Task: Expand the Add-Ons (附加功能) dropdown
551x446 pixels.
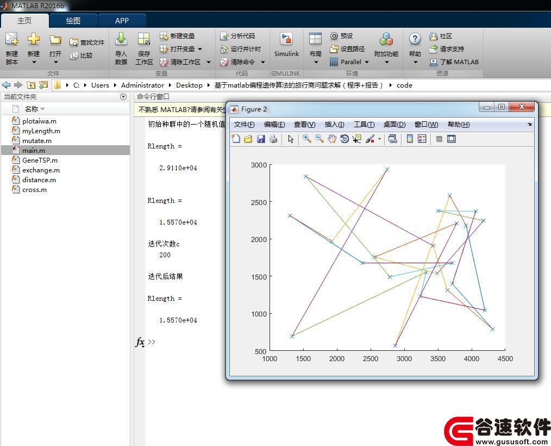Action: [x=386, y=62]
